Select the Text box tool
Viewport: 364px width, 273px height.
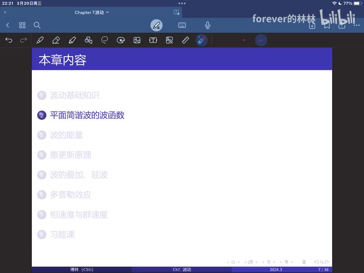pyautogui.click(x=153, y=40)
